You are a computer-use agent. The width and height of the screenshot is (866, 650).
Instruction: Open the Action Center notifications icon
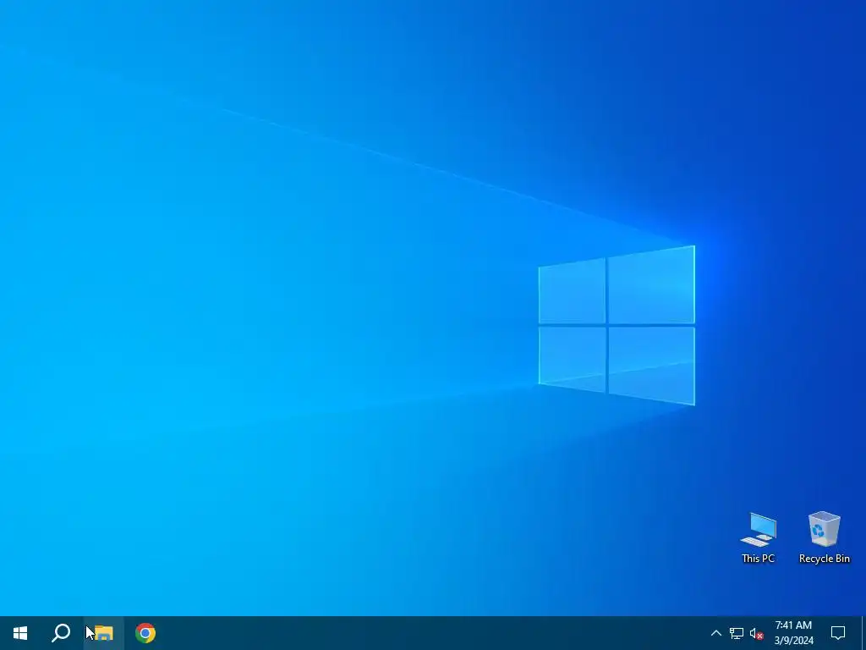(x=838, y=633)
